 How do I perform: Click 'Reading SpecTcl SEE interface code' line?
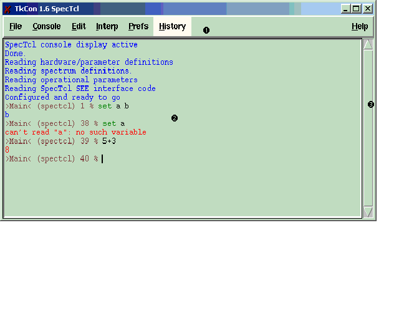coord(80,88)
